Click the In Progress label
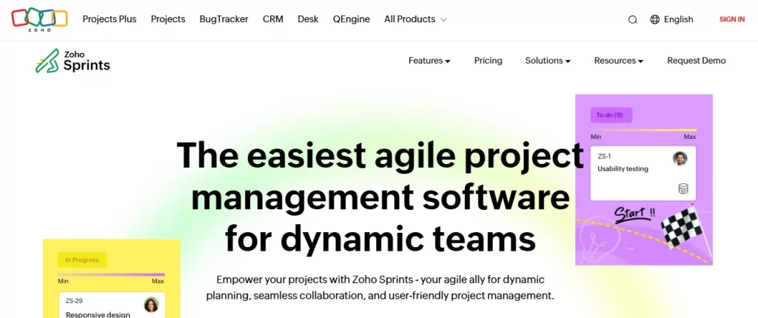The image size is (758, 318). (x=81, y=260)
